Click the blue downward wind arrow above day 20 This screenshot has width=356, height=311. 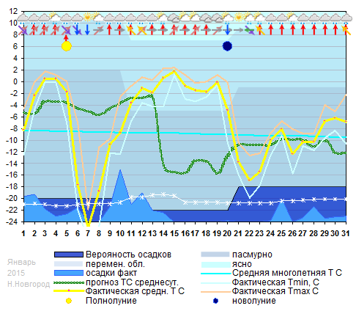coord(227,29)
